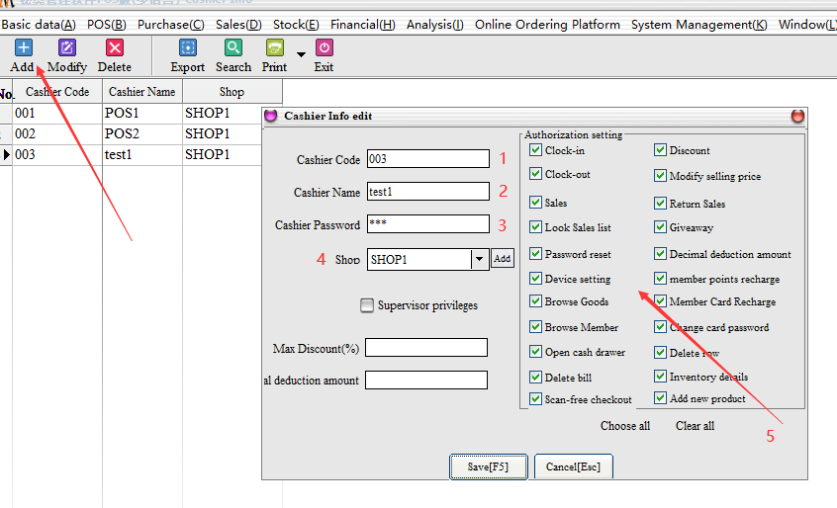
Task: Click the Delete toolbar icon
Action: [115, 47]
